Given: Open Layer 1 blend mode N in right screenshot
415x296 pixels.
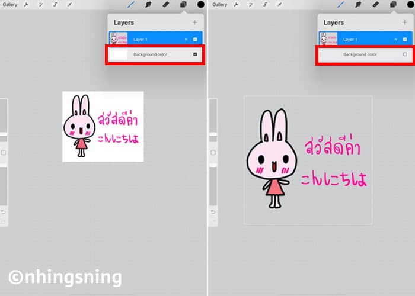Looking at the screenshot, I should tap(396, 40).
